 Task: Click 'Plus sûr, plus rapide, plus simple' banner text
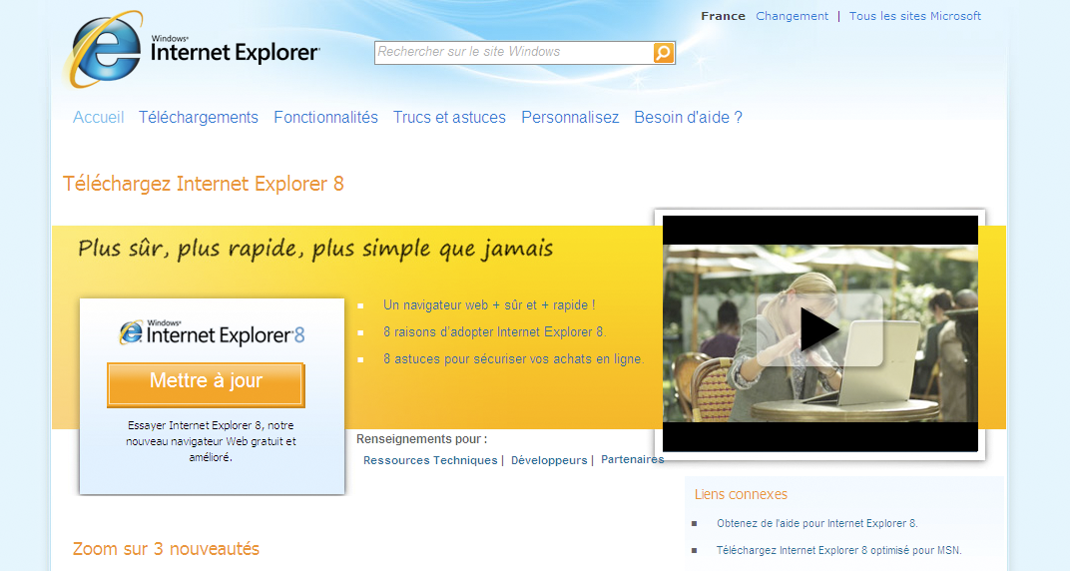point(315,249)
